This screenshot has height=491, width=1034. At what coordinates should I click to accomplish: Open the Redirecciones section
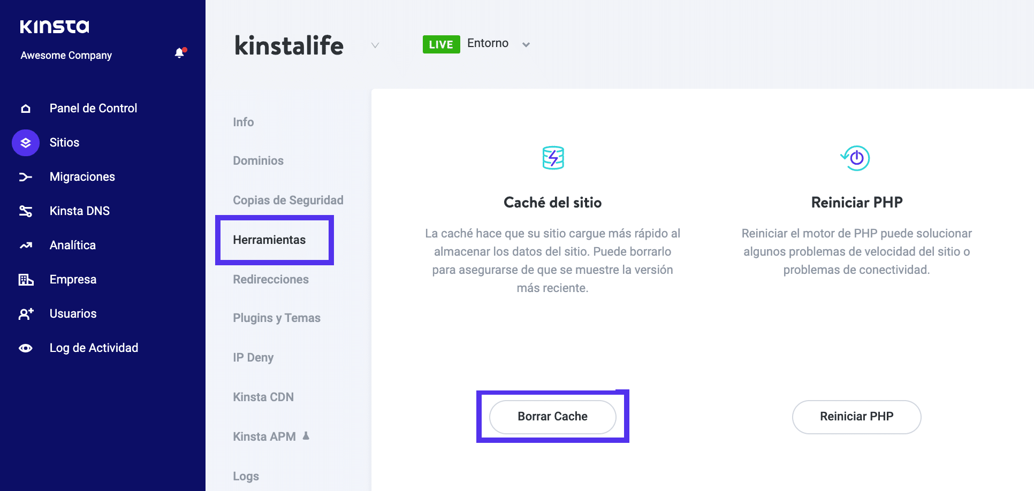tap(271, 280)
